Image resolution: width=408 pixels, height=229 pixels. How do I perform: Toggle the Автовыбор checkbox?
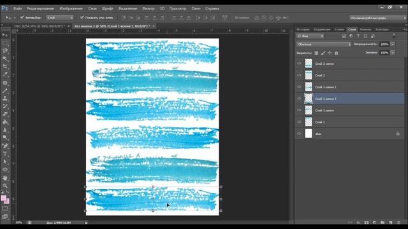22,18
